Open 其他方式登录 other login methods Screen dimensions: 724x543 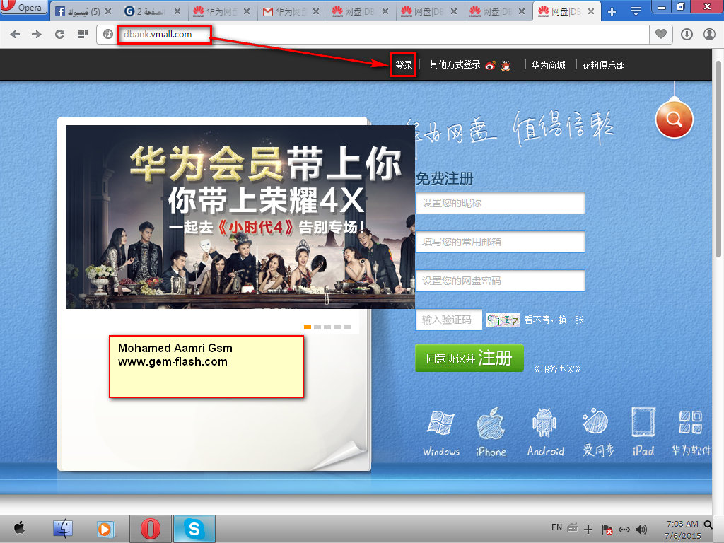[455, 64]
